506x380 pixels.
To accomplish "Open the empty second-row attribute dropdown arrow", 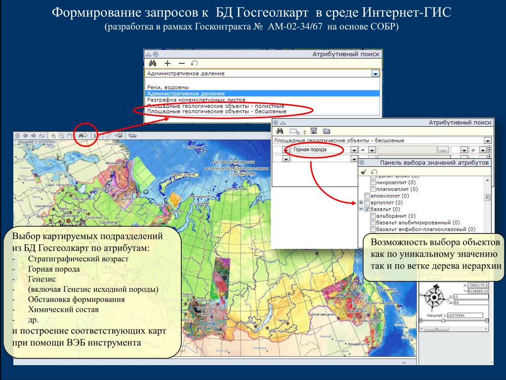I will 354,159.
